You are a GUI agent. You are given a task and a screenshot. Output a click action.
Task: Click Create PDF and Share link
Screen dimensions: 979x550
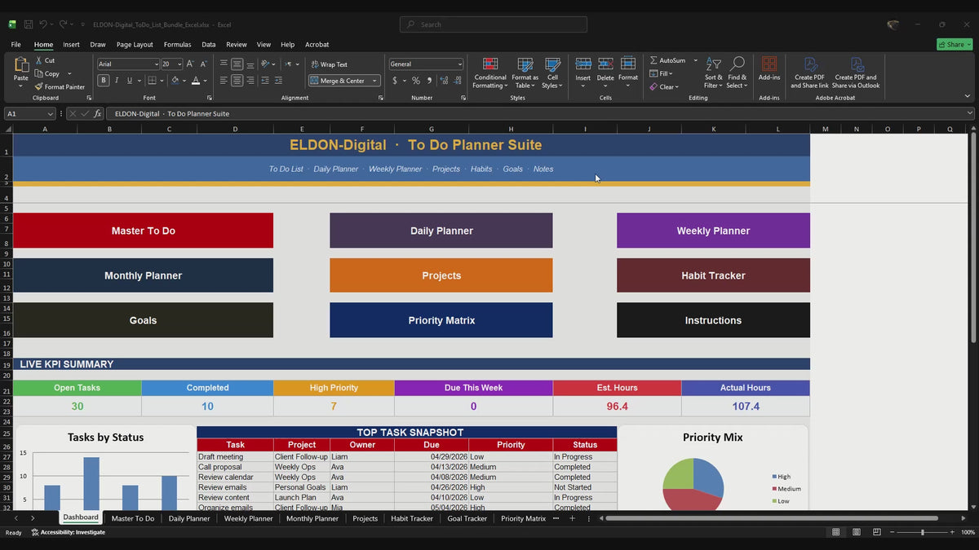click(x=810, y=73)
